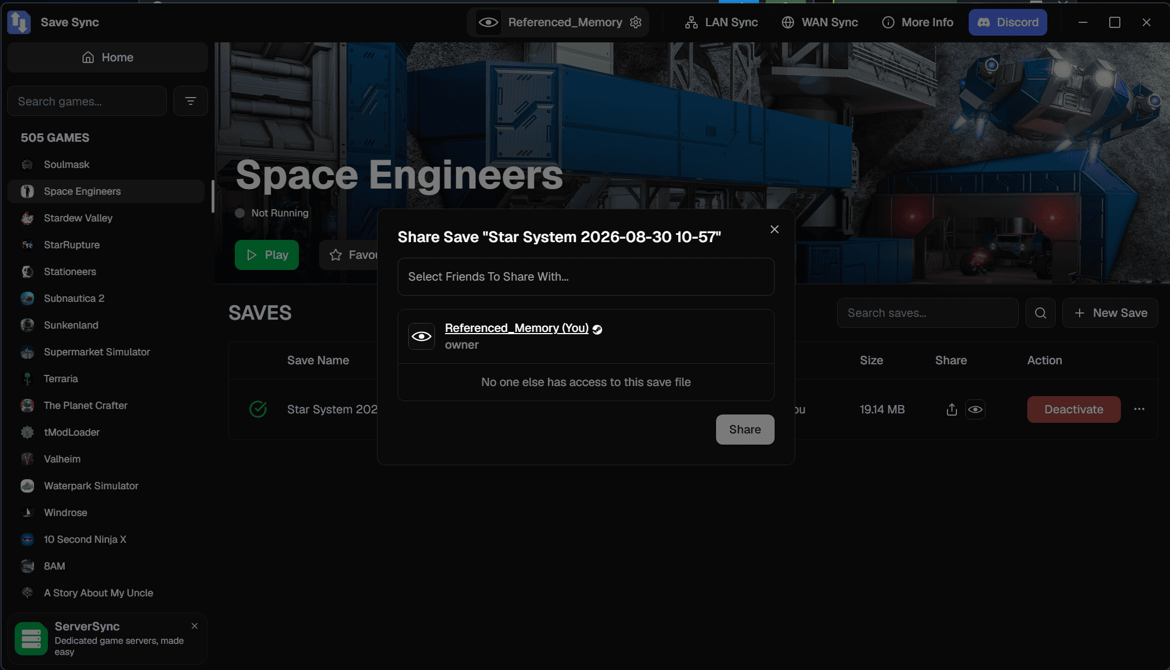Click the eye avatar in the title bar
1170x670 pixels.
click(489, 22)
